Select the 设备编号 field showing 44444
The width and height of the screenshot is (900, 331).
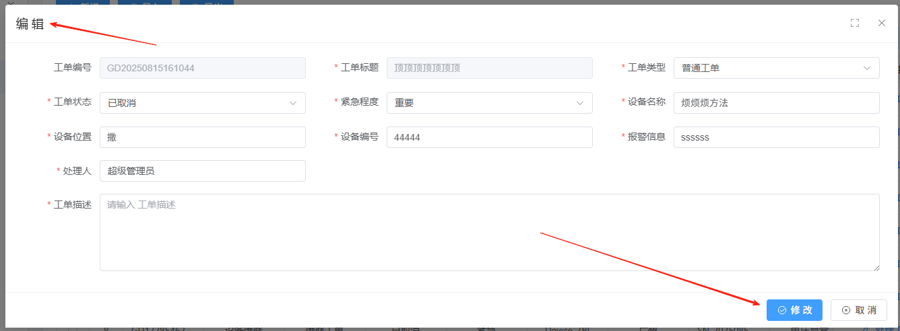[489, 137]
